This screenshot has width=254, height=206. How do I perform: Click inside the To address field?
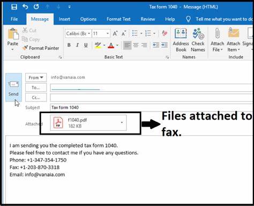pyautogui.click(x=152, y=87)
